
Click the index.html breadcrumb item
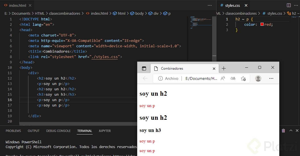[99, 13]
